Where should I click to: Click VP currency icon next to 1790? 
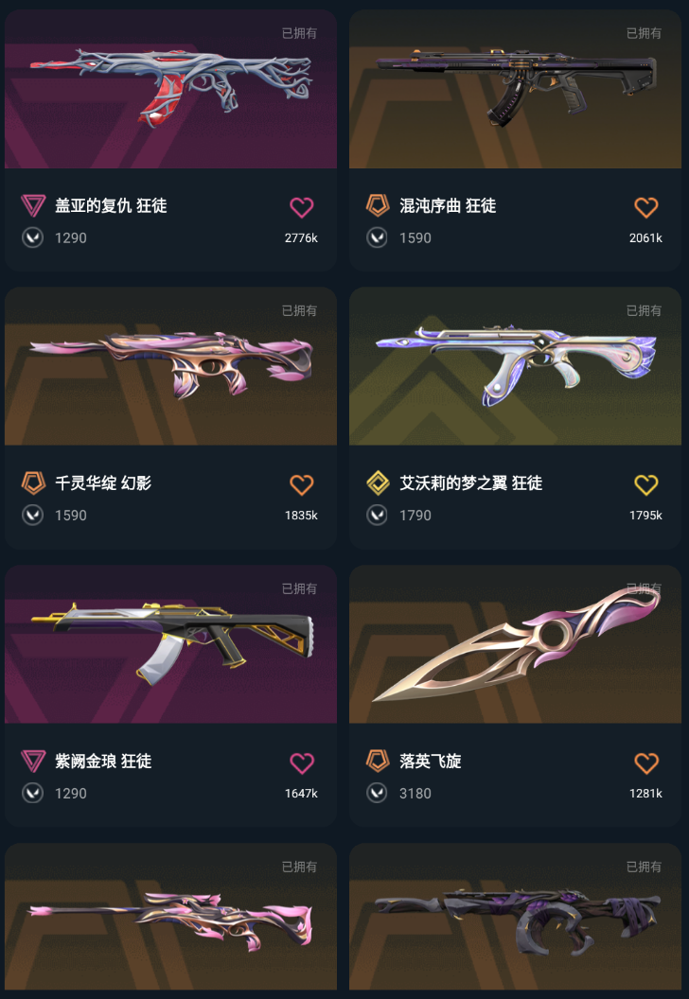(x=377, y=516)
